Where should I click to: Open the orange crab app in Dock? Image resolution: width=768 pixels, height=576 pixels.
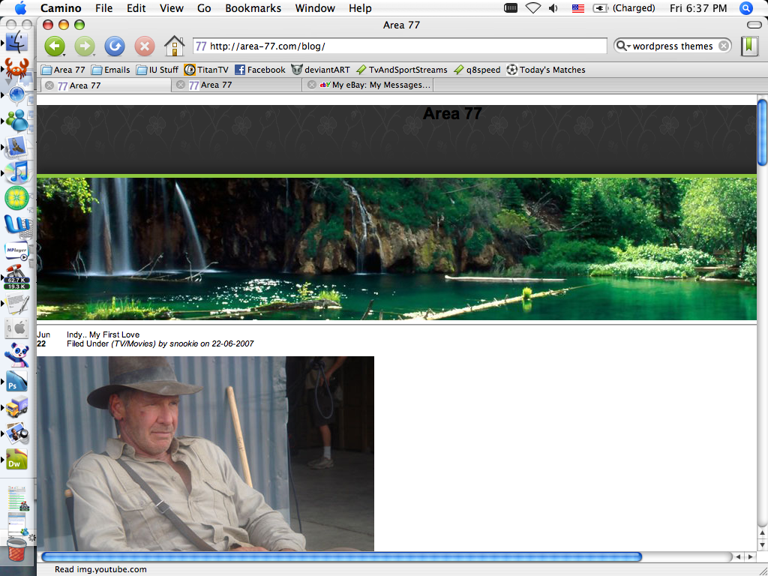(x=17, y=68)
